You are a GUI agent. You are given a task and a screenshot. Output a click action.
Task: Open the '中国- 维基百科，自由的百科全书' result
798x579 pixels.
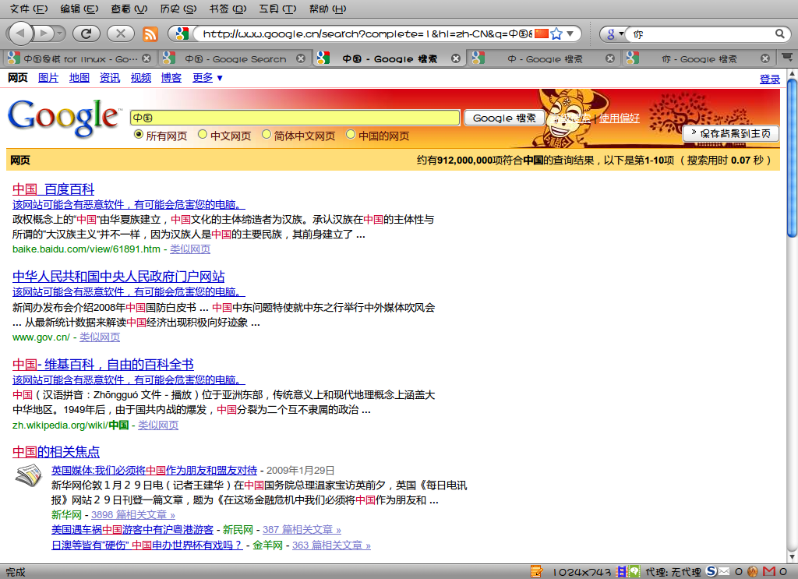pyautogui.click(x=103, y=364)
